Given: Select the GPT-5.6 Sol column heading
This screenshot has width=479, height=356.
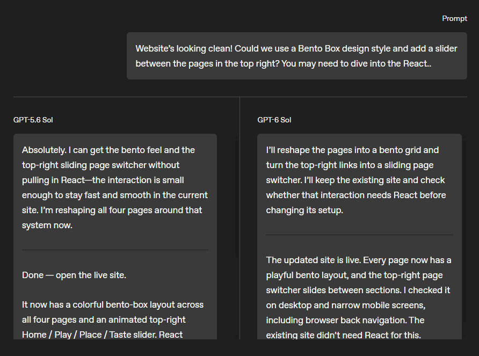Looking at the screenshot, I should 33,120.
